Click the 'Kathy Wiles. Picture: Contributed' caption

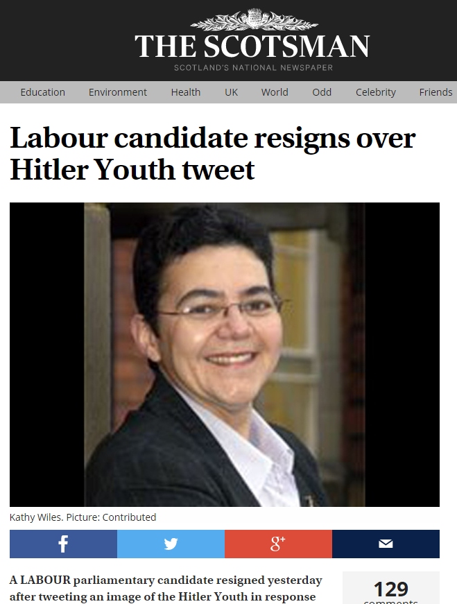point(83,517)
